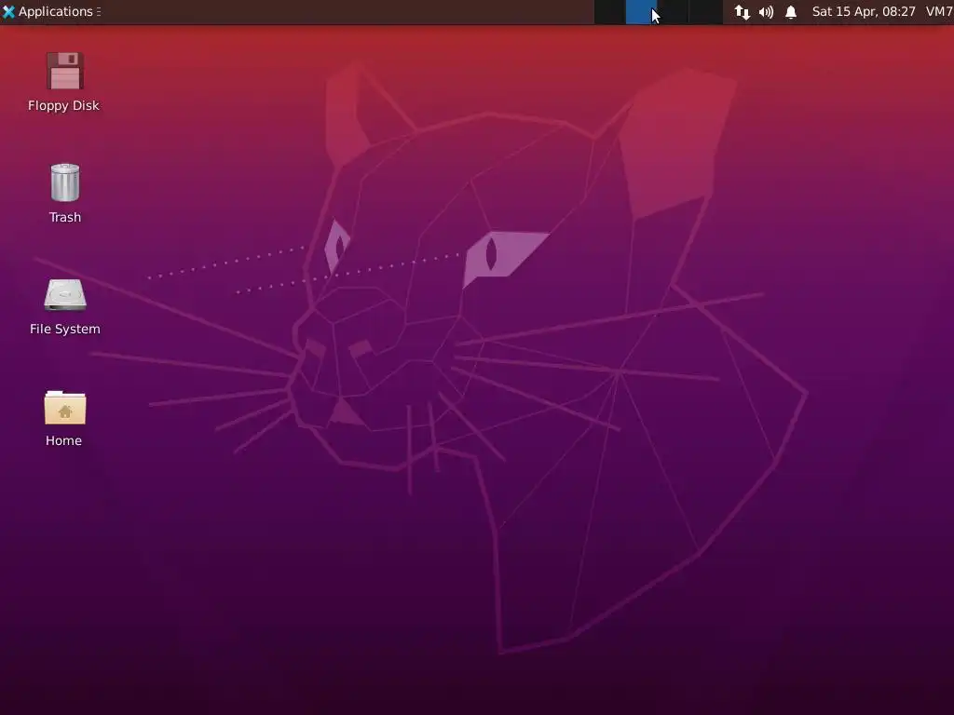Switch to the third workspace in switcher
Viewport: 954px width, 715px height.
(x=674, y=12)
